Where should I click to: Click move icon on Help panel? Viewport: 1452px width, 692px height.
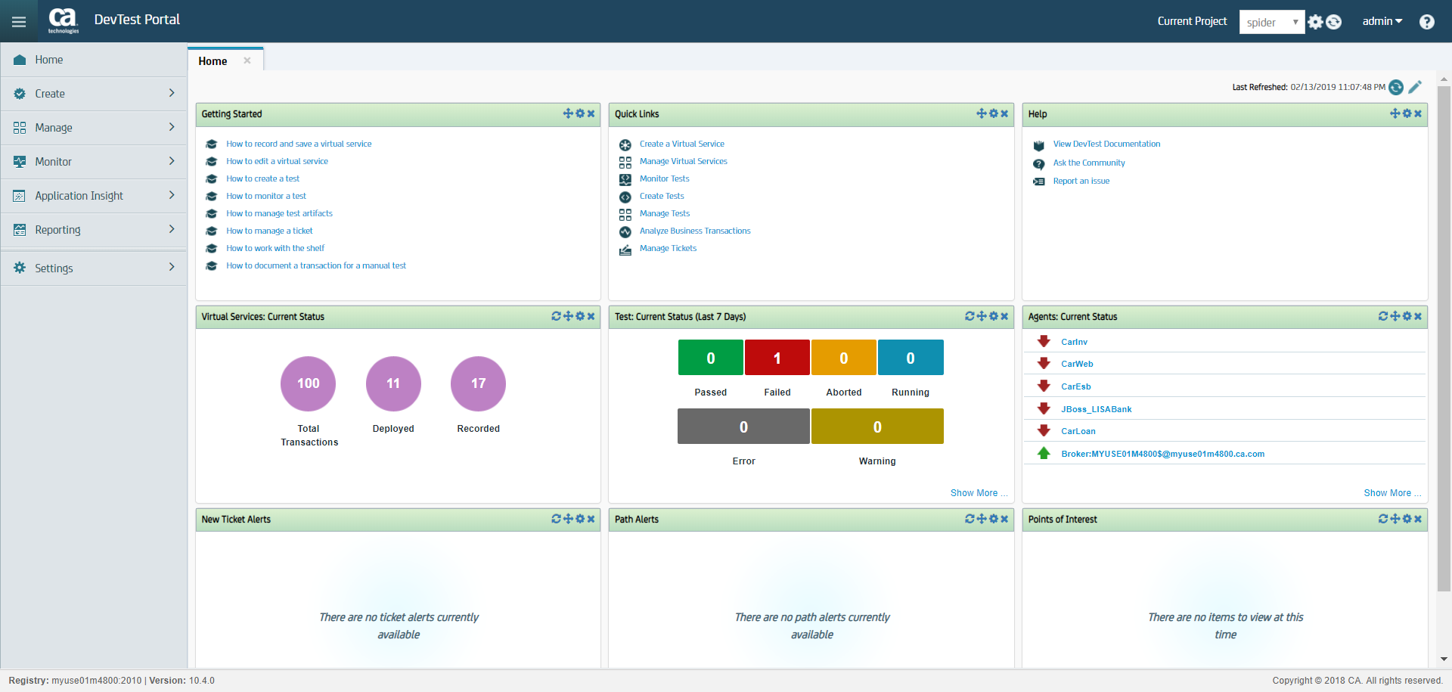[1395, 113]
